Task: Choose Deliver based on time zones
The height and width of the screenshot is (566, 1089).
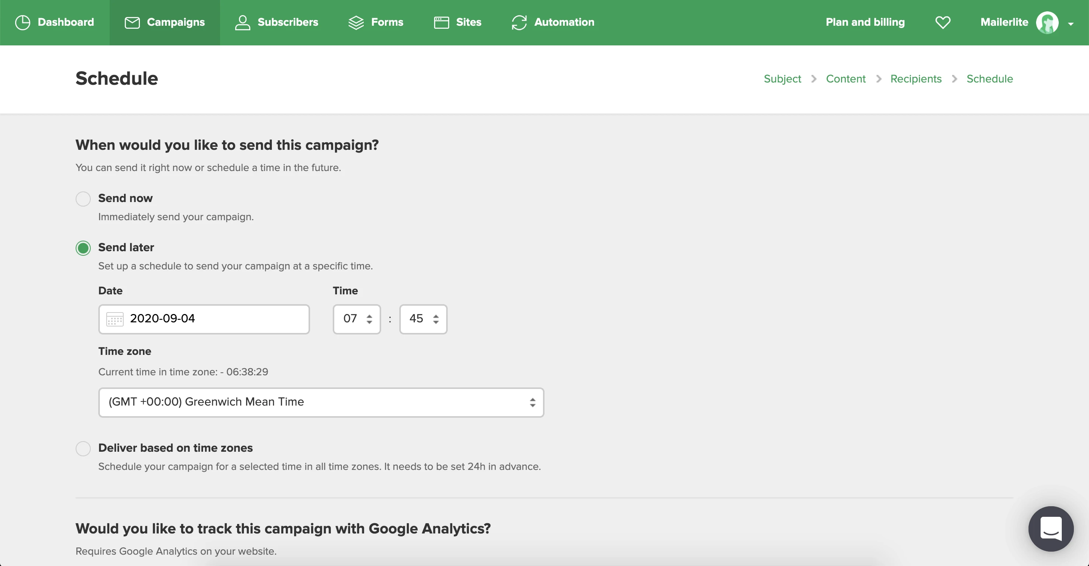Action: pos(83,448)
